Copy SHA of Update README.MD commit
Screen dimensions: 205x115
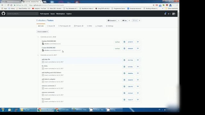click(124, 42)
